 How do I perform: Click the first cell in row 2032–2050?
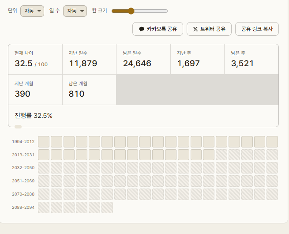pos(44,168)
